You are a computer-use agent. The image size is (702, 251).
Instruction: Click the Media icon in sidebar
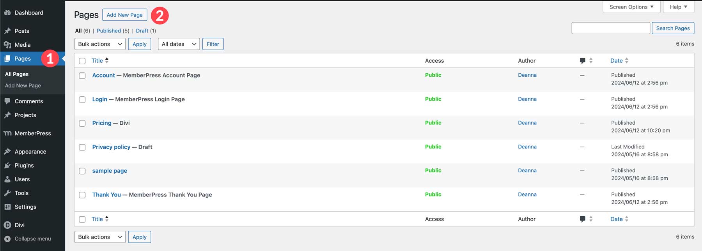coord(7,45)
